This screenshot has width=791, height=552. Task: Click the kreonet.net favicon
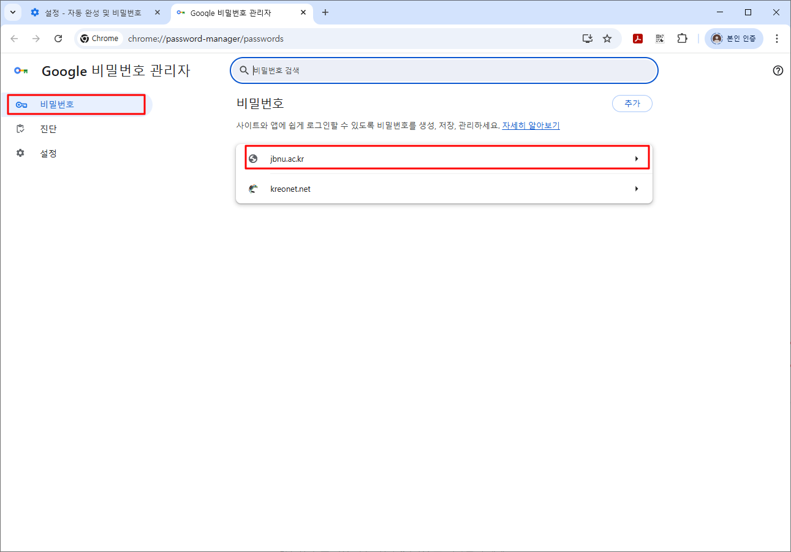click(253, 189)
